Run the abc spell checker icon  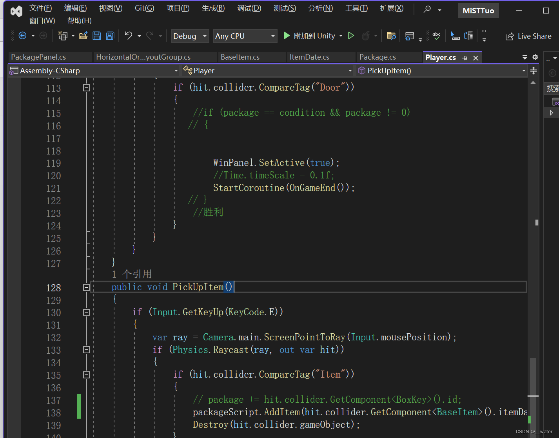point(436,36)
